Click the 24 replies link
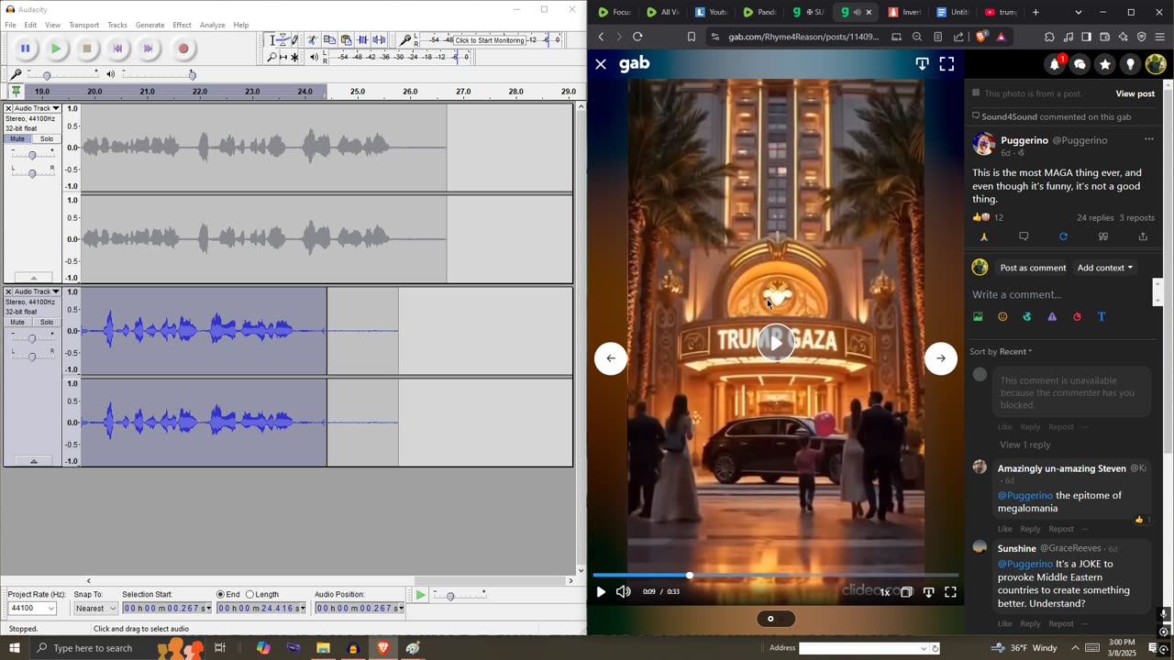This screenshot has height=660, width=1174. click(x=1095, y=218)
